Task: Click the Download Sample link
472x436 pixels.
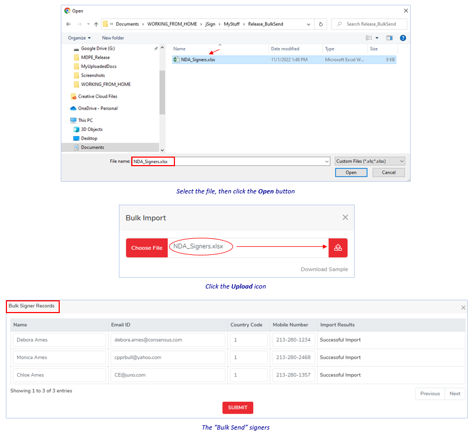Action: click(324, 269)
